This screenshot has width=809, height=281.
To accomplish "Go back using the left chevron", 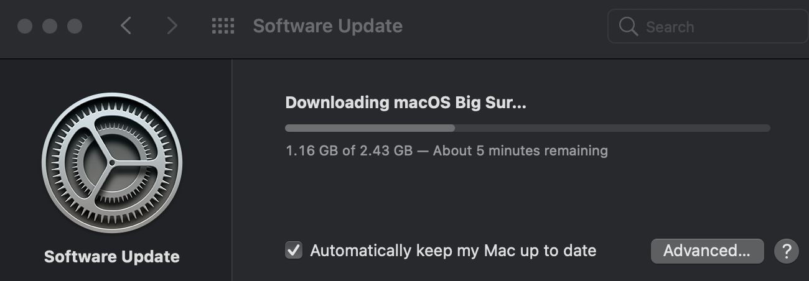I will [x=126, y=26].
